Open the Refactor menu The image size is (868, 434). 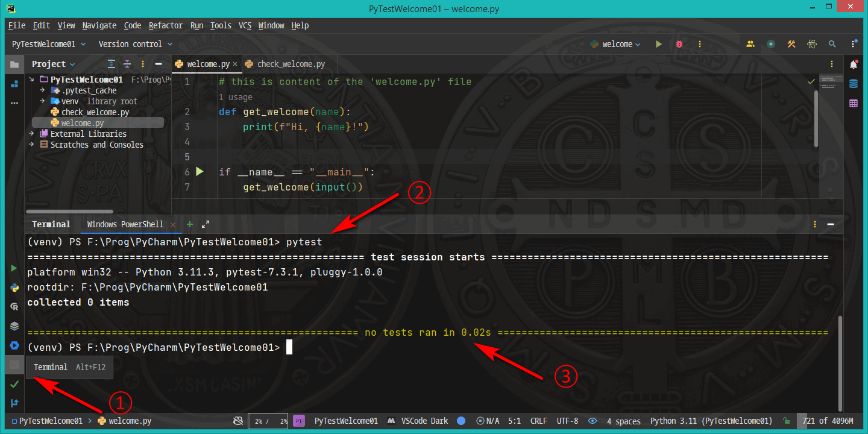coord(166,25)
